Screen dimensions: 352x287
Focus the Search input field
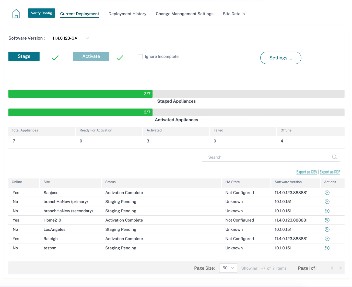coord(271,157)
